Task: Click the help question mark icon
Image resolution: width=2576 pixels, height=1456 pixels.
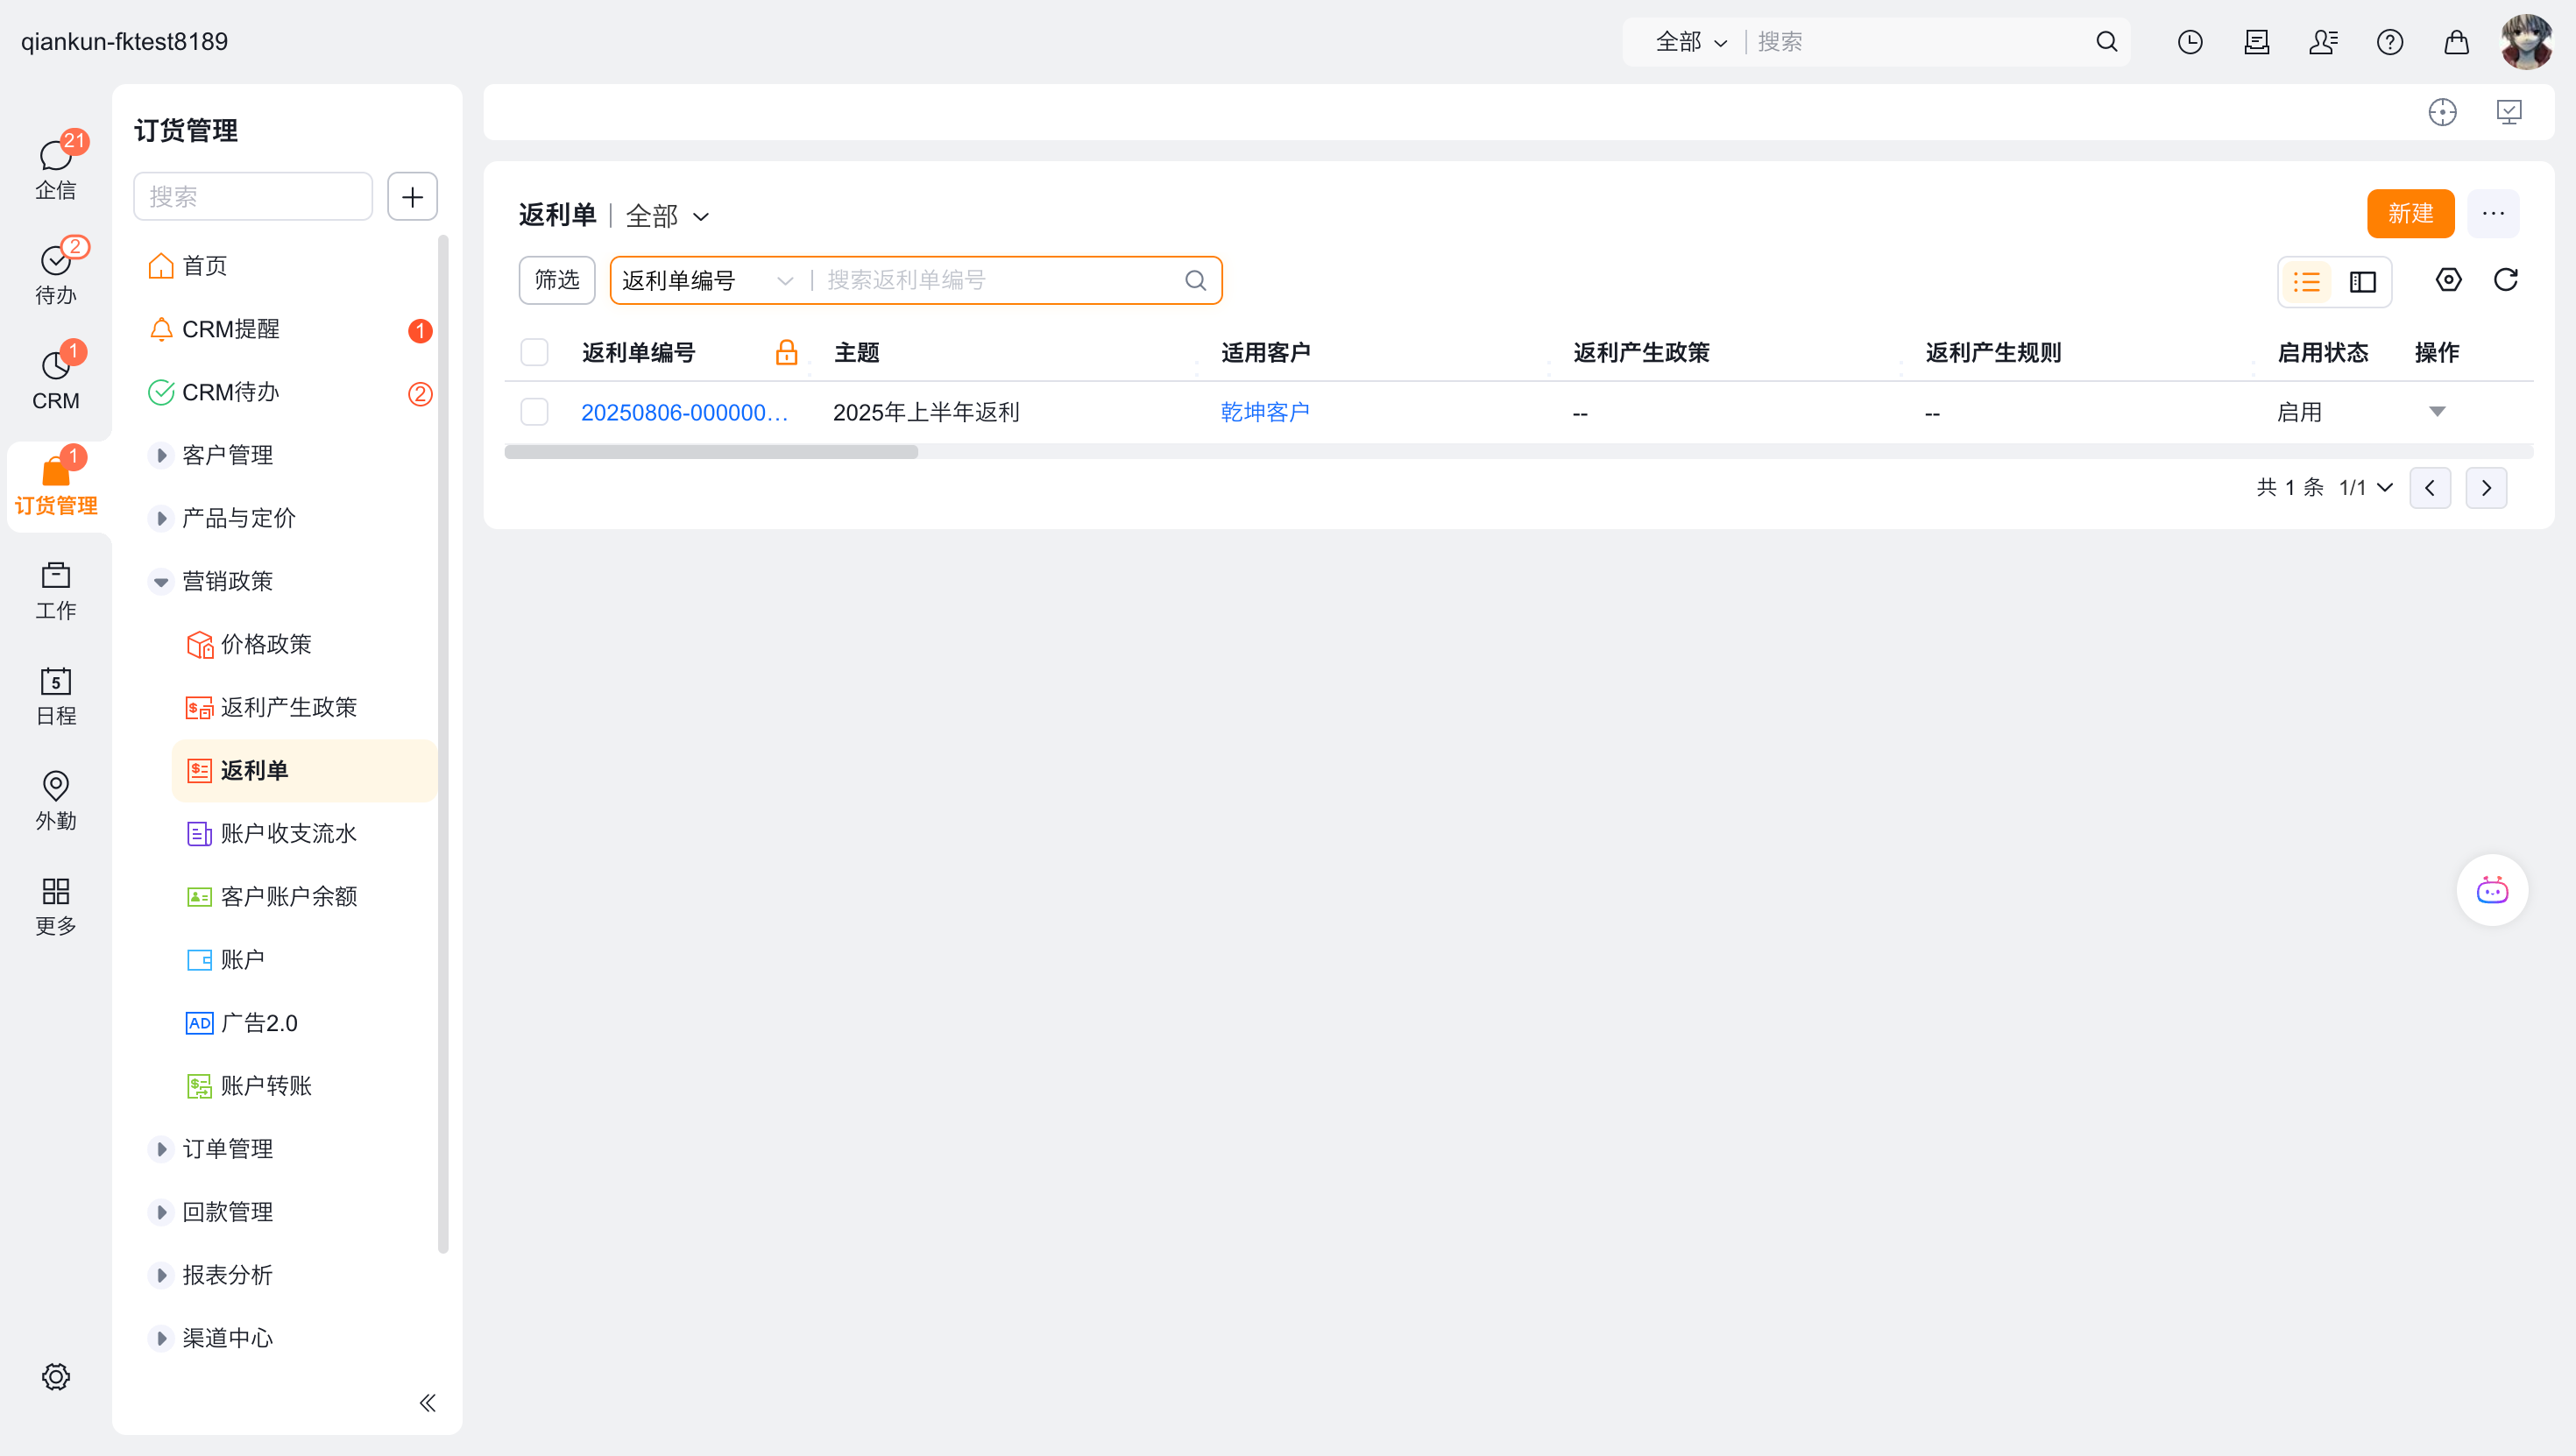Action: click(2390, 42)
